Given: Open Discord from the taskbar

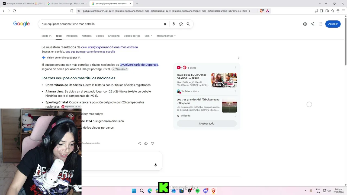Looking at the screenshot, I should pyautogui.click(x=205, y=191).
